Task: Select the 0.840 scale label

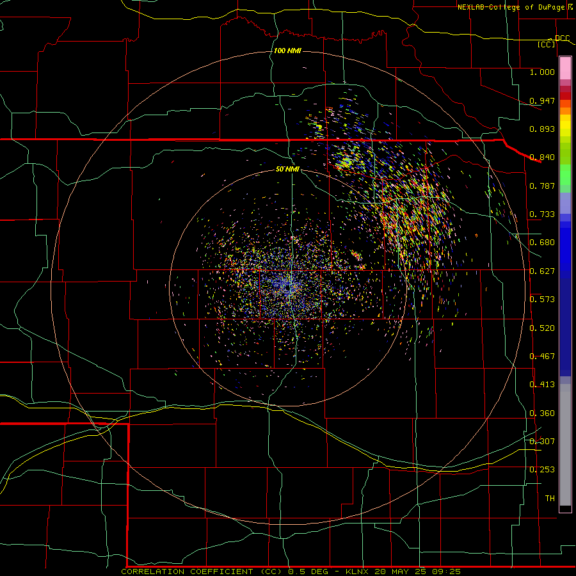Action: [542, 157]
